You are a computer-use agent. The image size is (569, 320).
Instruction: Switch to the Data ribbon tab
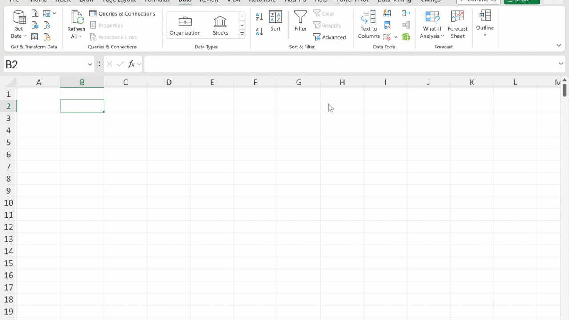point(185,1)
